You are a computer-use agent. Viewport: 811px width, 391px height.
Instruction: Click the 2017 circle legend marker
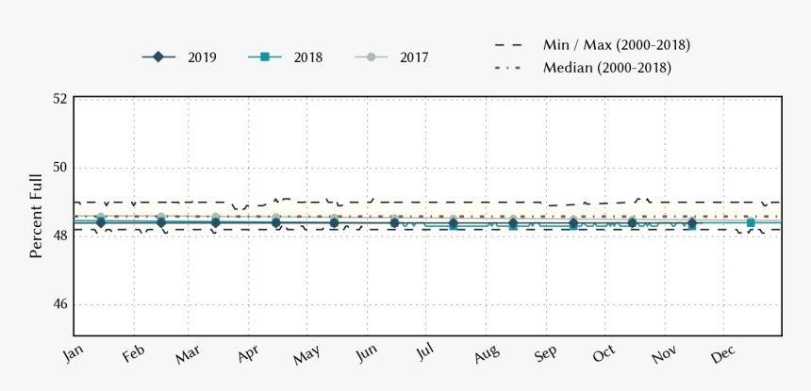pyautogui.click(x=371, y=57)
